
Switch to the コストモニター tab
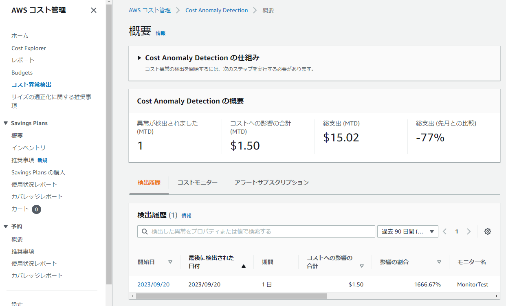(x=197, y=183)
